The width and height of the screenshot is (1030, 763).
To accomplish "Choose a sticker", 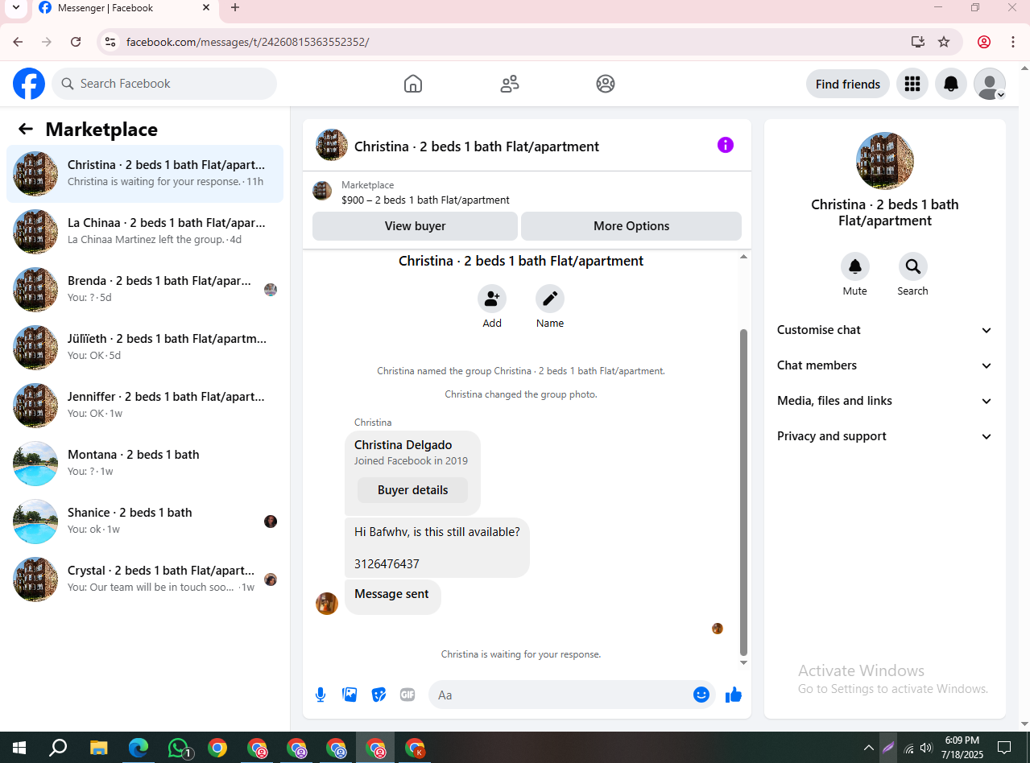I will 378,695.
